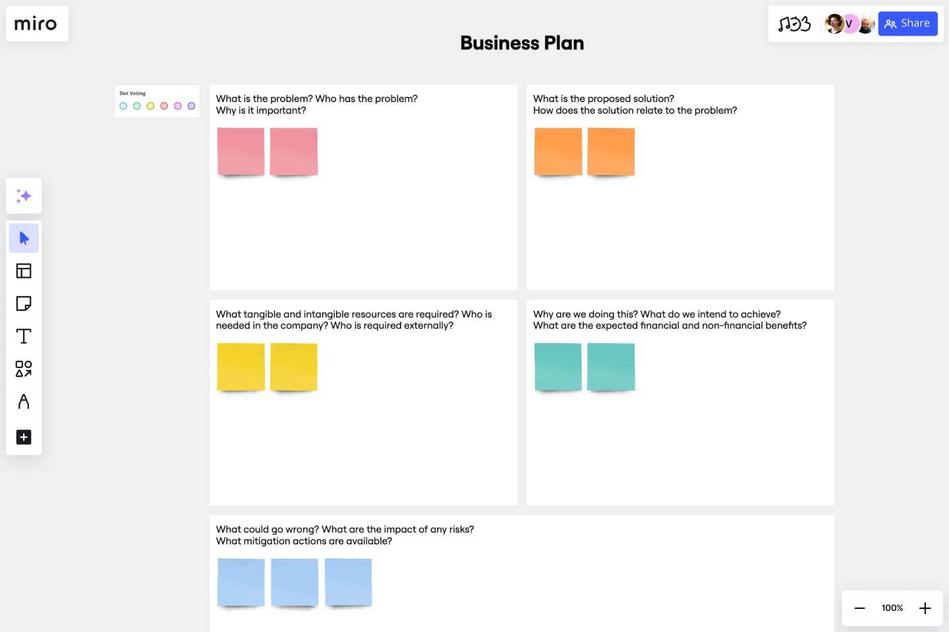Choose the Sticky note tool
Screen dimensions: 949x632
click(x=24, y=303)
